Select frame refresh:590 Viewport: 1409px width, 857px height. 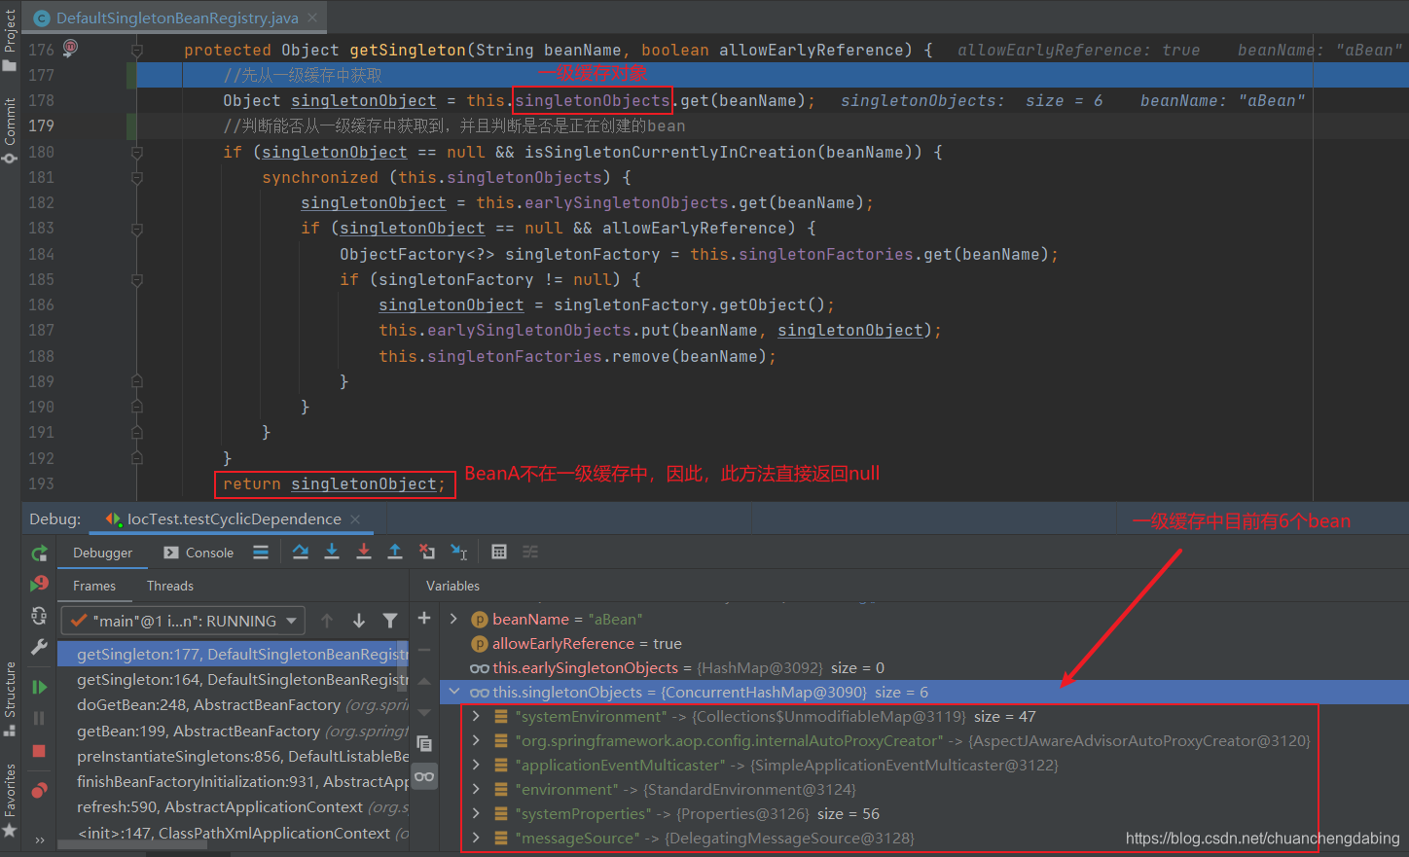click(x=234, y=806)
